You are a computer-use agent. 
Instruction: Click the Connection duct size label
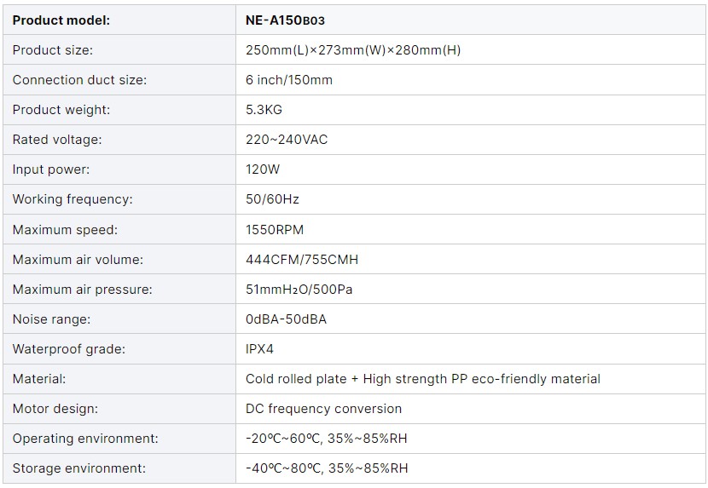(x=79, y=80)
